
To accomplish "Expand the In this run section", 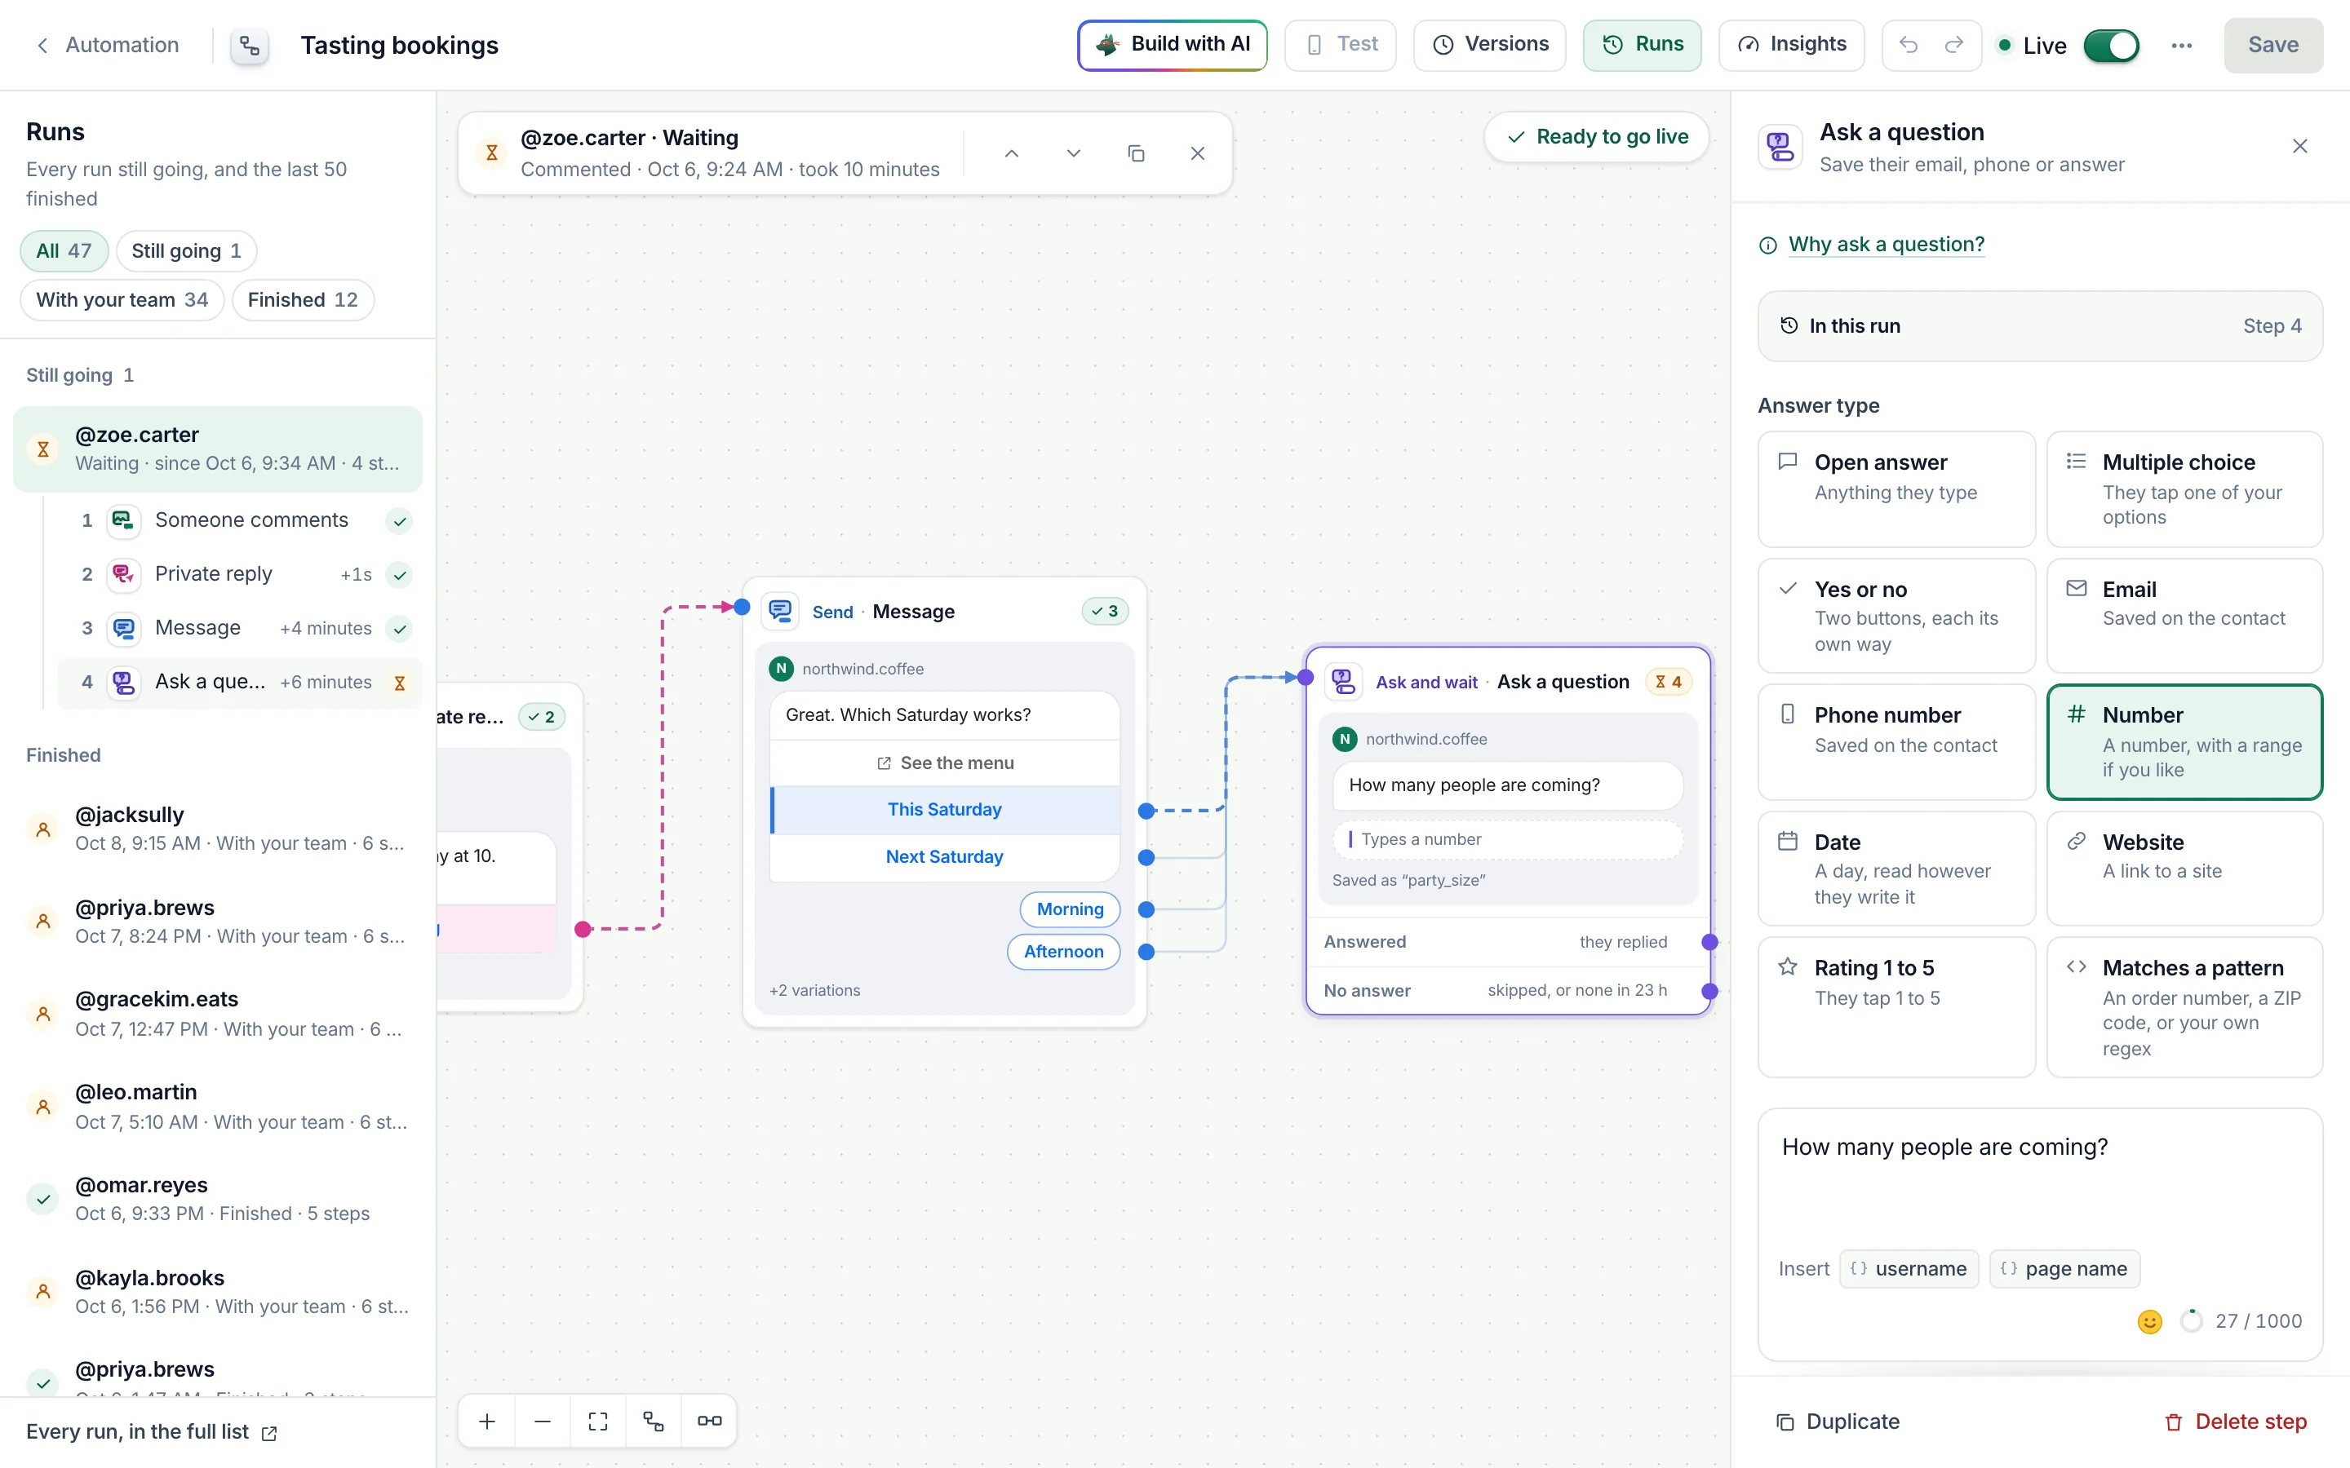I will coord(2040,326).
